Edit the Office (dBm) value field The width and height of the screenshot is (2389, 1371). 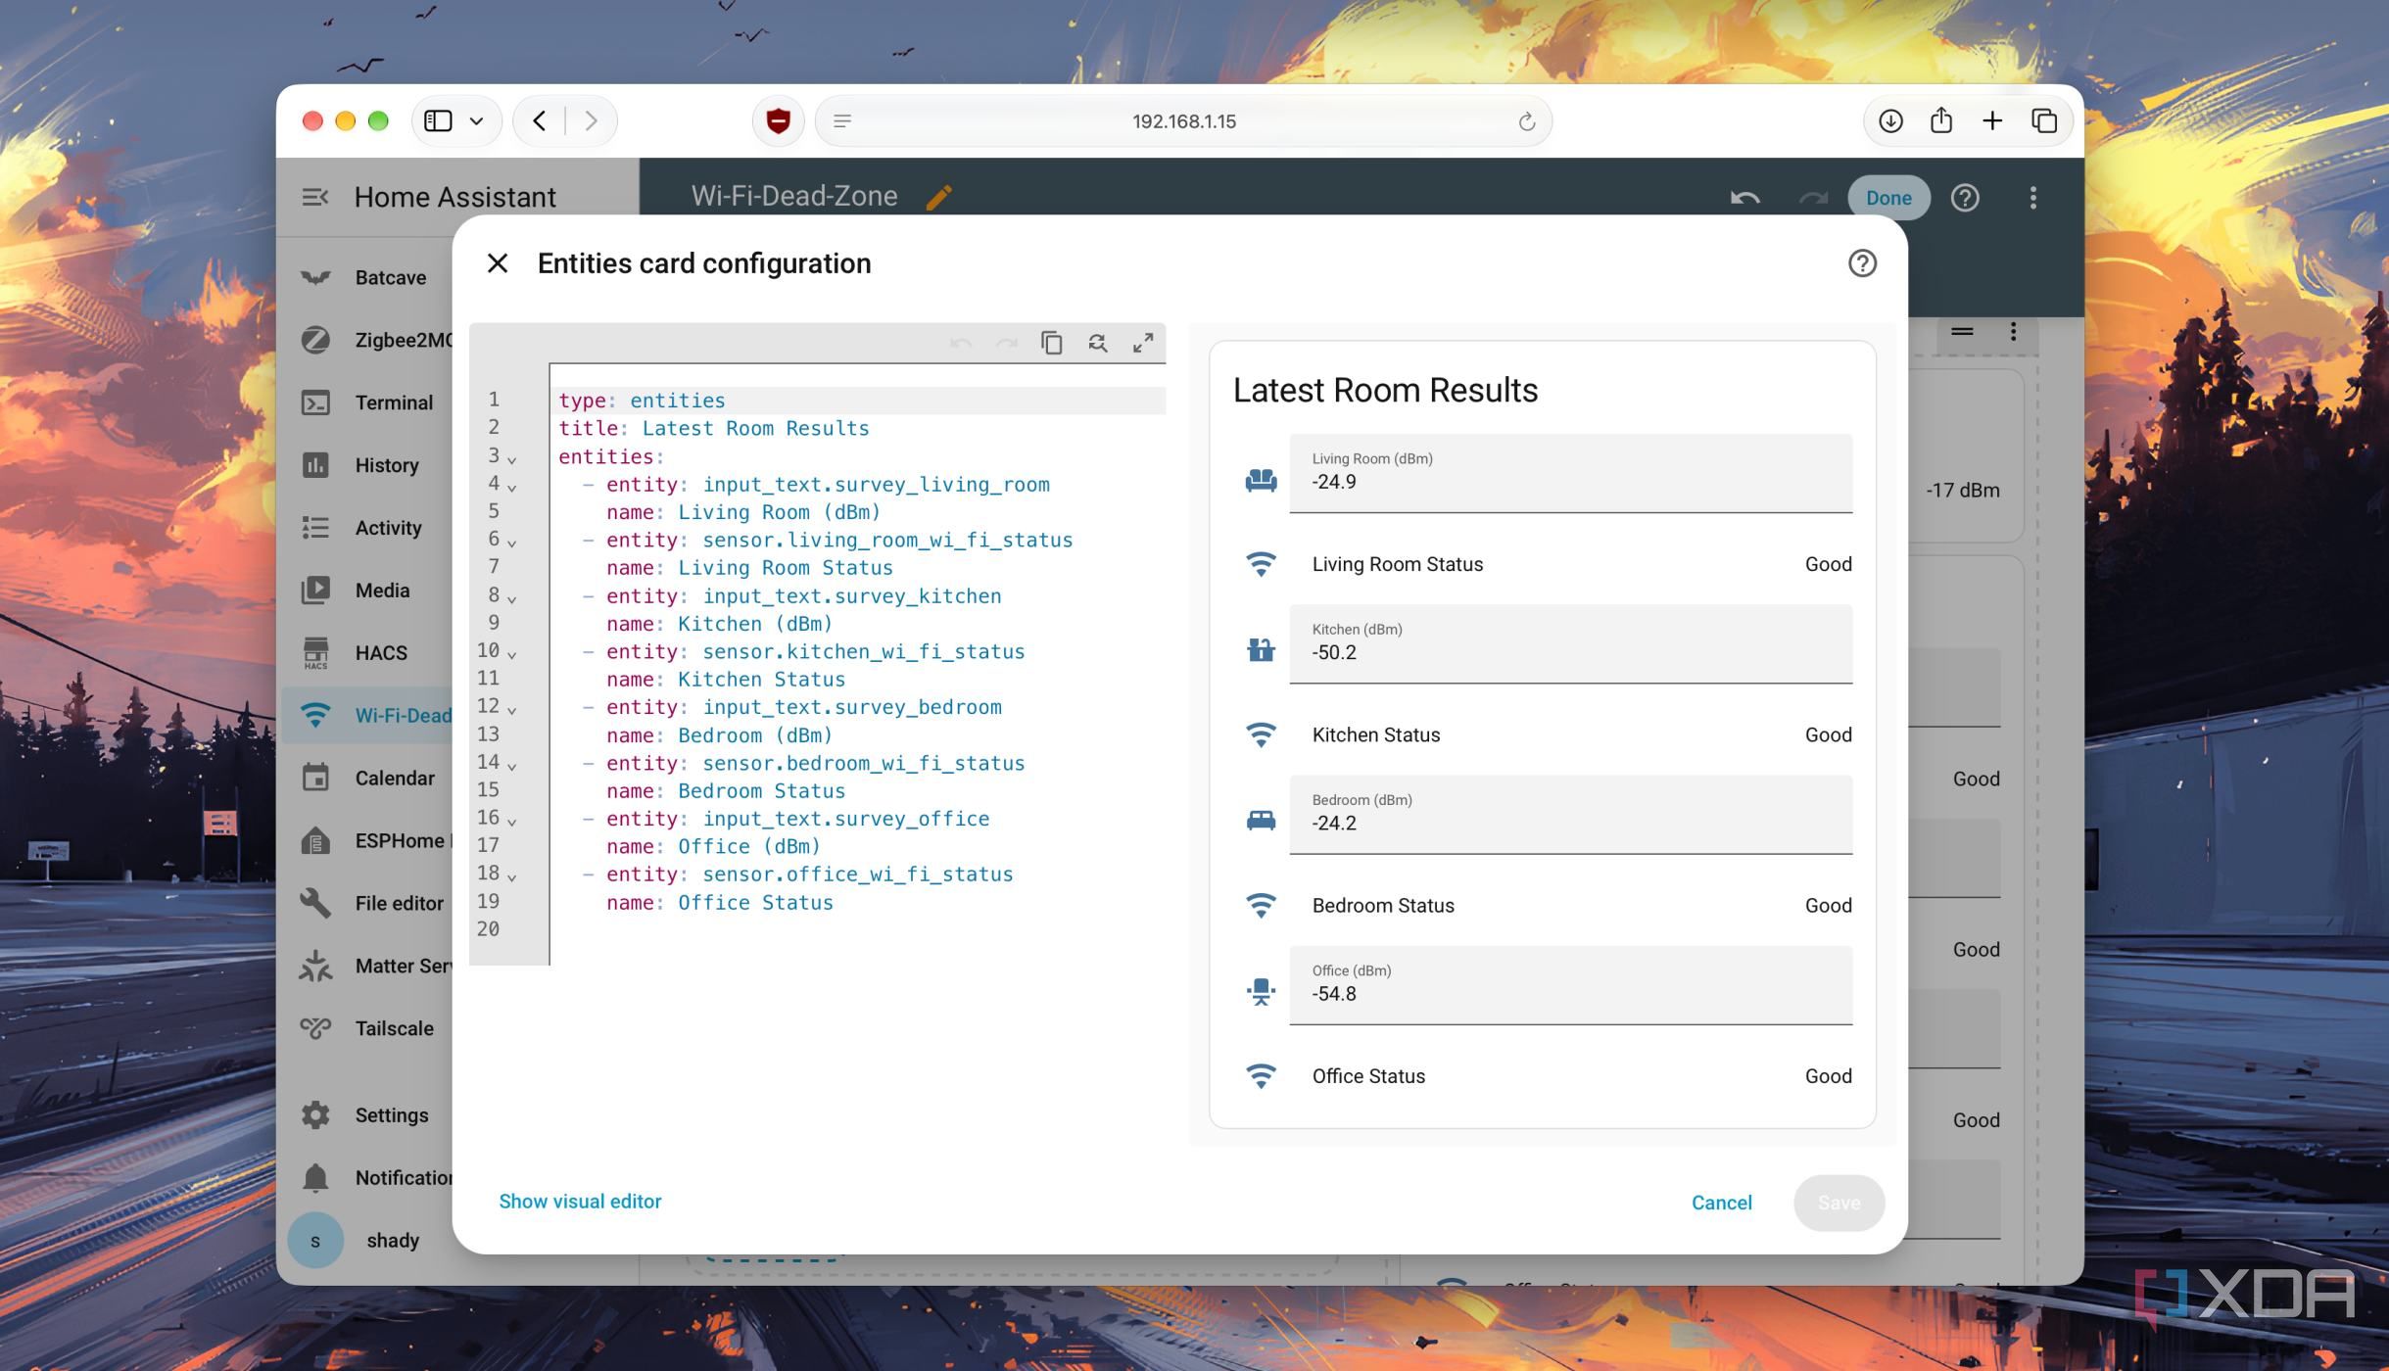pos(1570,985)
